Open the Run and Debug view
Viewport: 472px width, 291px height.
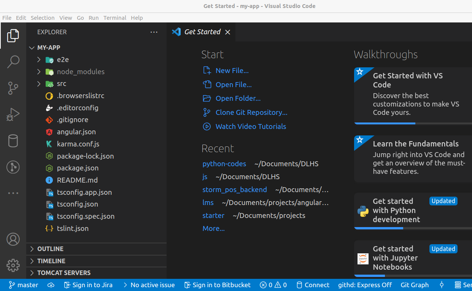pyautogui.click(x=13, y=114)
